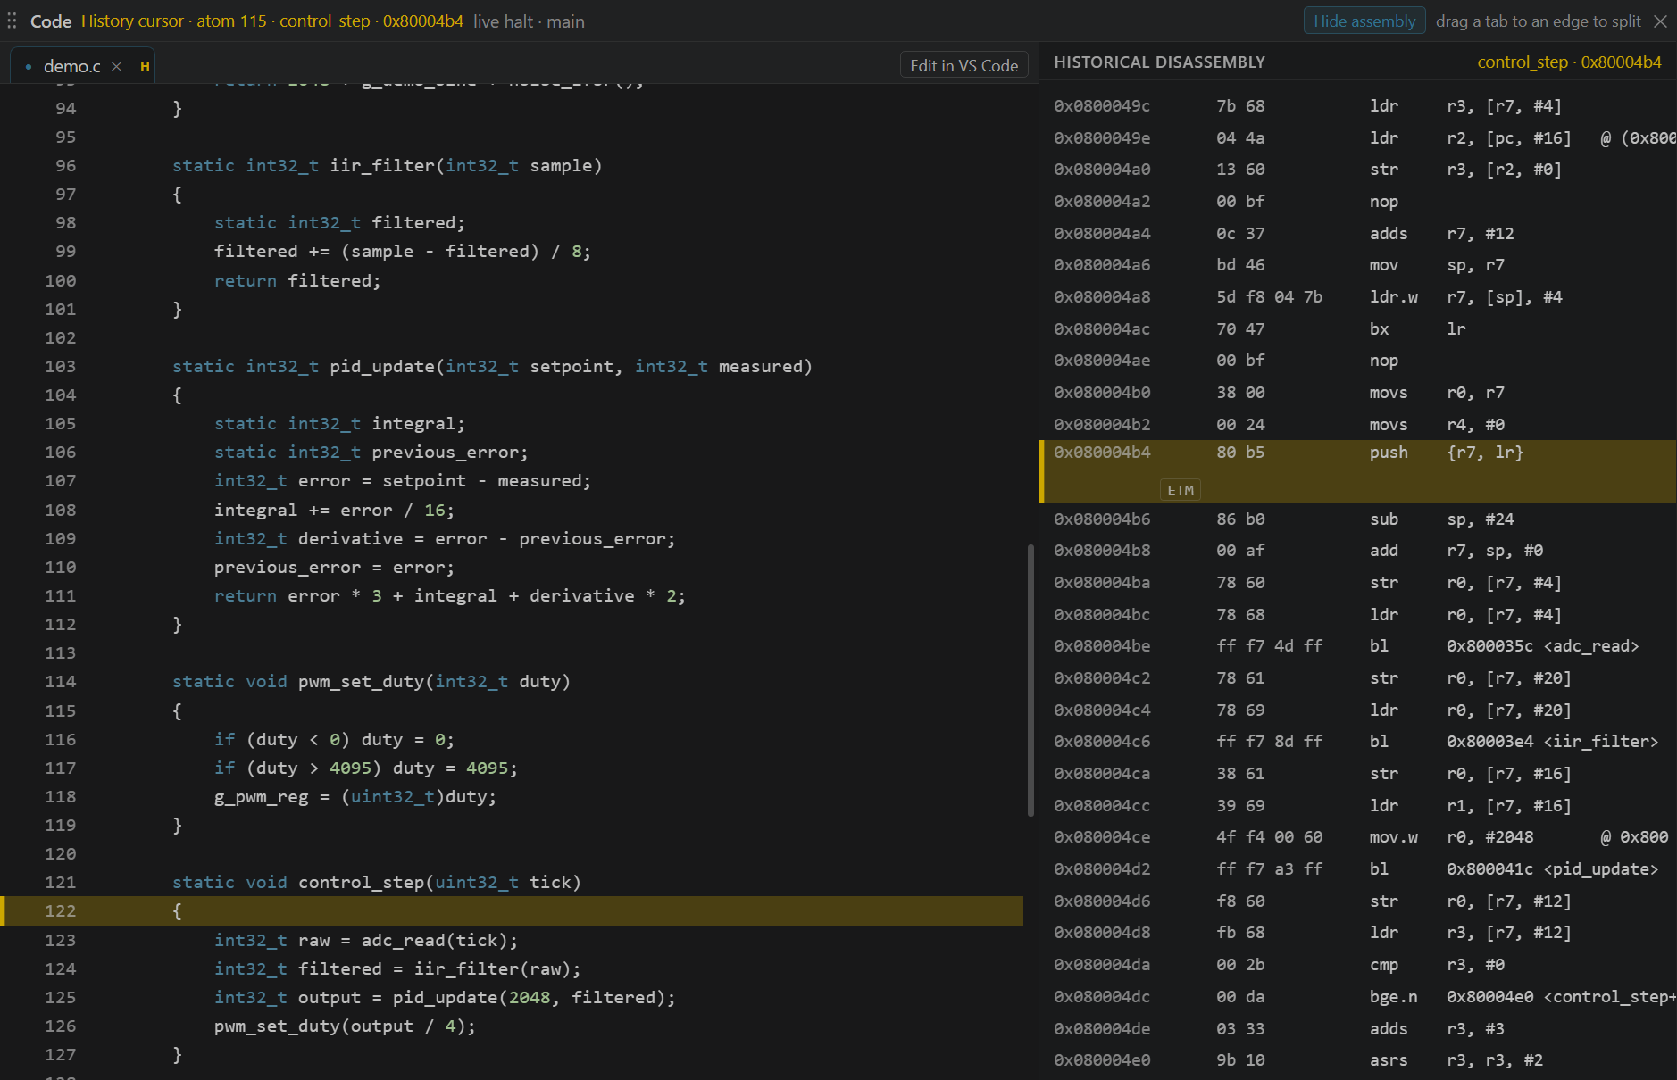This screenshot has width=1677, height=1080.
Task: Click the bl pid_update instruction row
Action: 1358,868
